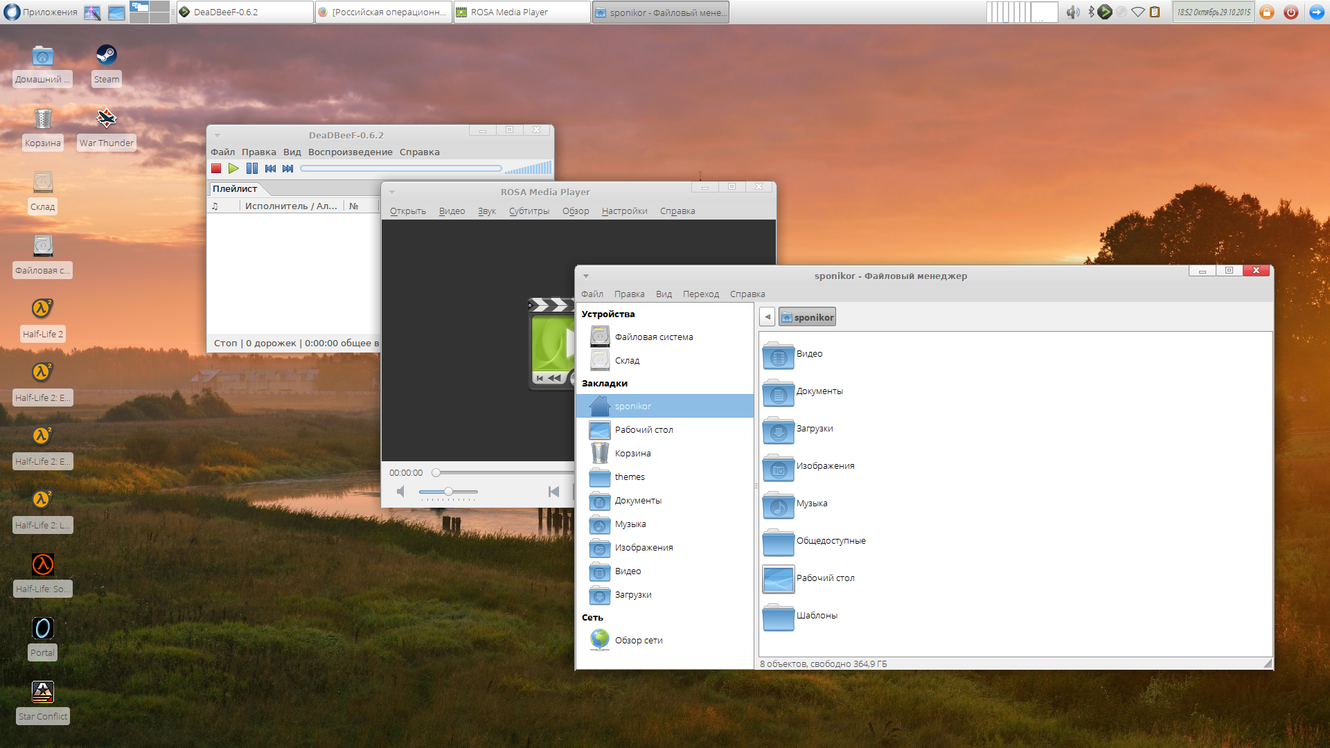The image size is (1330, 748).
Task: Select the Музыка folder in main pane
Action: coord(797,504)
